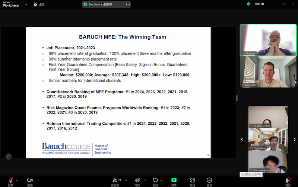
Task: Open options for Dan Stefanica's shared screen
Action: 128,4
